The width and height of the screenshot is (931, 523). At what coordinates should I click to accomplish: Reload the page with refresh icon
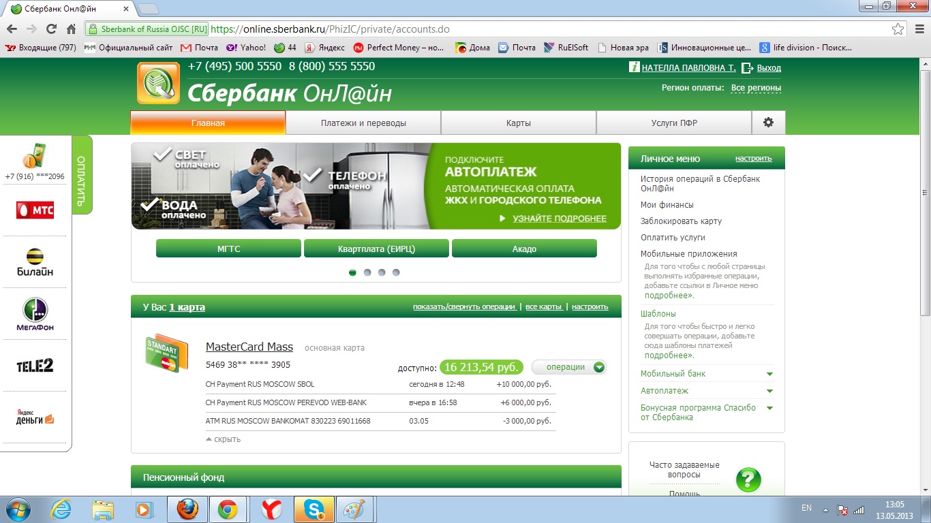pos(51,29)
